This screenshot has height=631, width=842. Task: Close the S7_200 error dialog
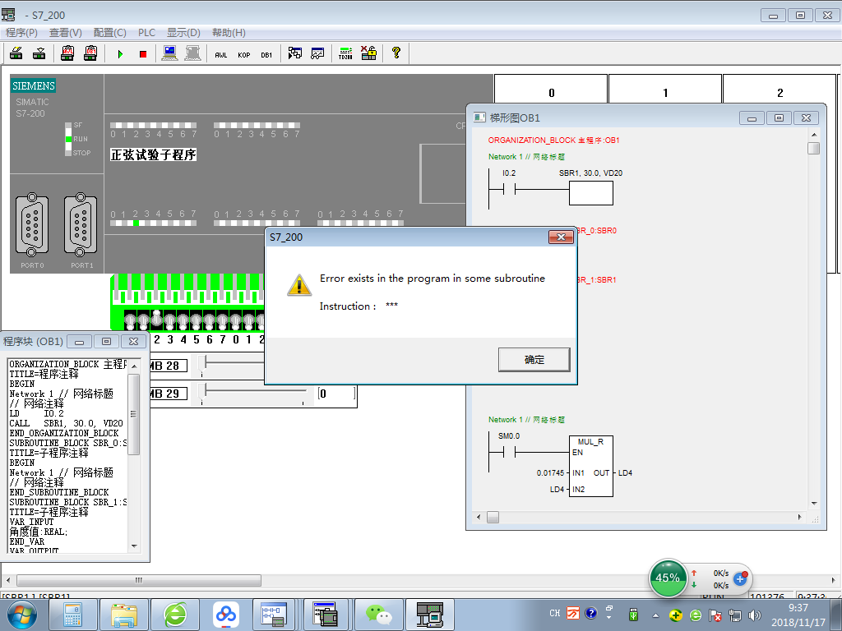click(561, 237)
